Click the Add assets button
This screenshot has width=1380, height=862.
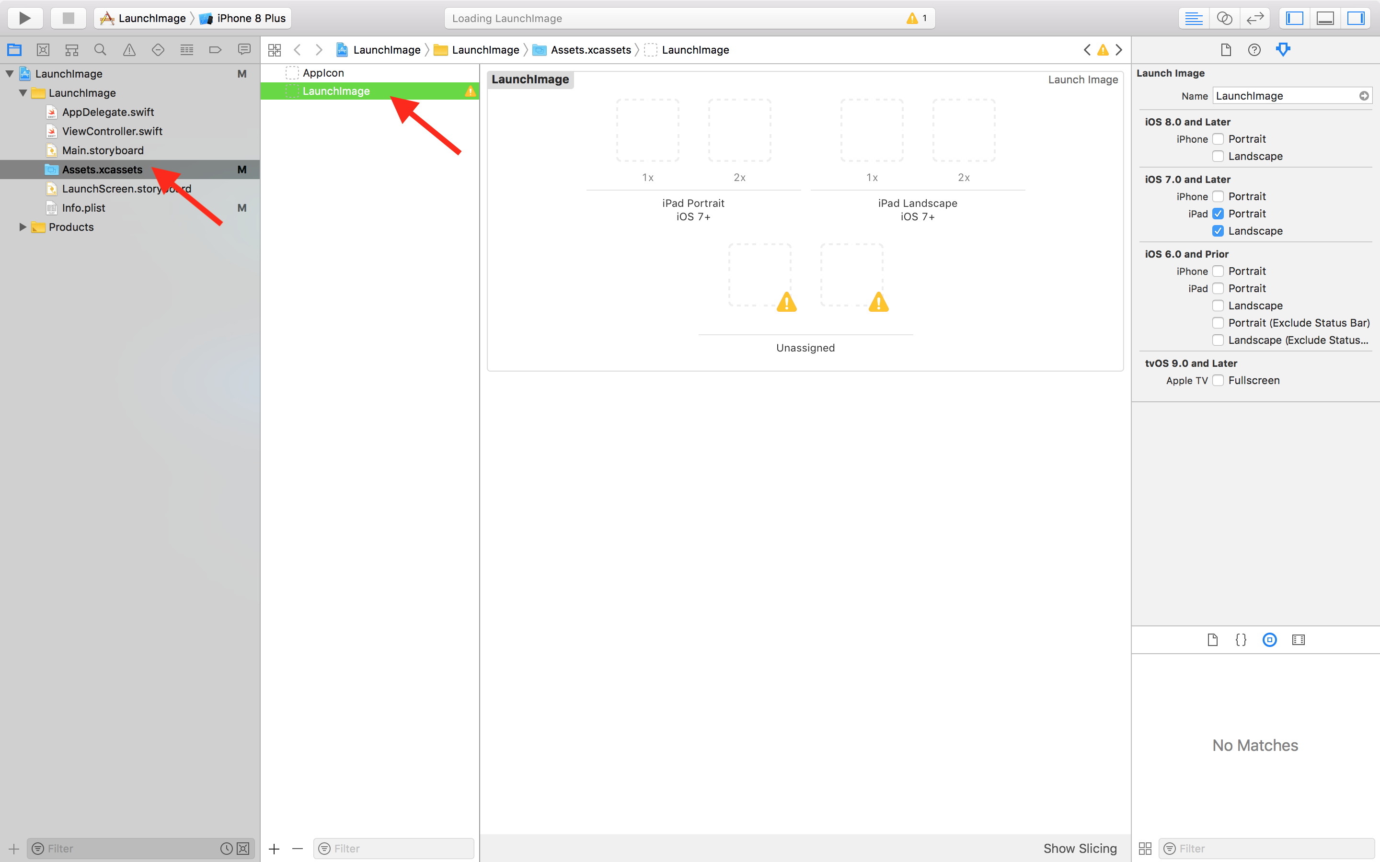274,847
